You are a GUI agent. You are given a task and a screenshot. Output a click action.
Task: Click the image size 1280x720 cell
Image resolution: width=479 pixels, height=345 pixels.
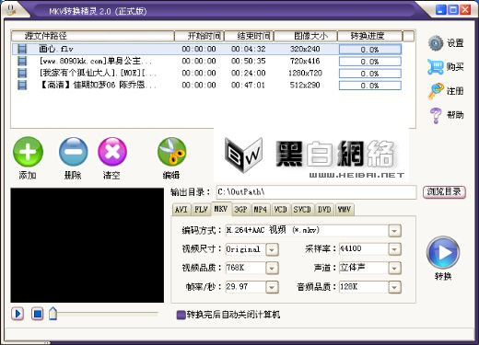click(305, 73)
